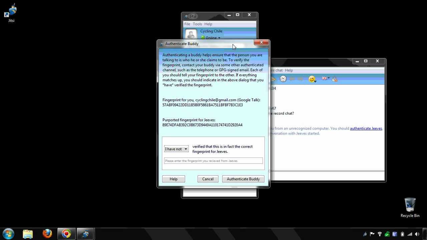The height and width of the screenshot is (240, 427).
Task: Click the fingerprint entry field for Jeeves
Action: [x=213, y=161]
